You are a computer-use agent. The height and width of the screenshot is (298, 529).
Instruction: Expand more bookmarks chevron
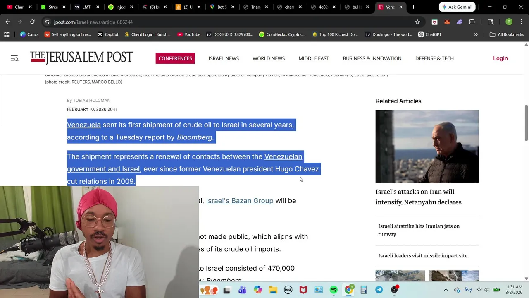click(476, 34)
